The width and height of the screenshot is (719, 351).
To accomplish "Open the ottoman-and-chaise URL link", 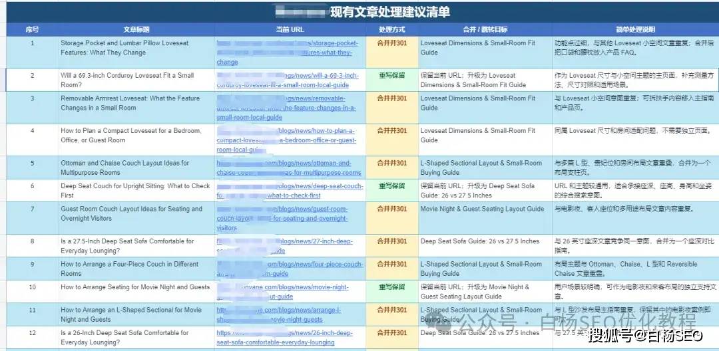I will click(x=289, y=168).
